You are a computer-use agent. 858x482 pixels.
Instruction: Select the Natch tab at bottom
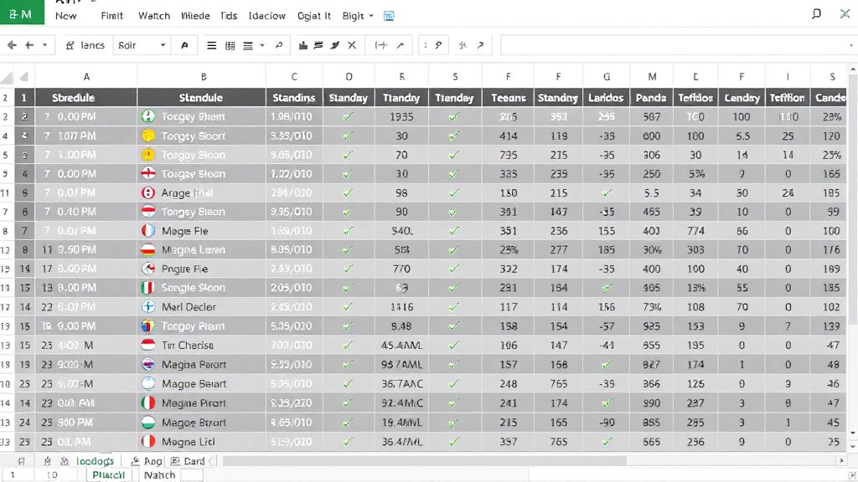point(159,475)
